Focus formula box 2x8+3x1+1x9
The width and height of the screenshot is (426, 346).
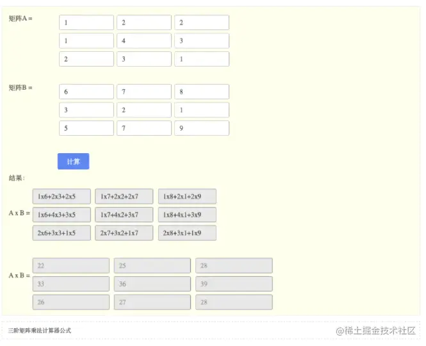tap(187, 233)
